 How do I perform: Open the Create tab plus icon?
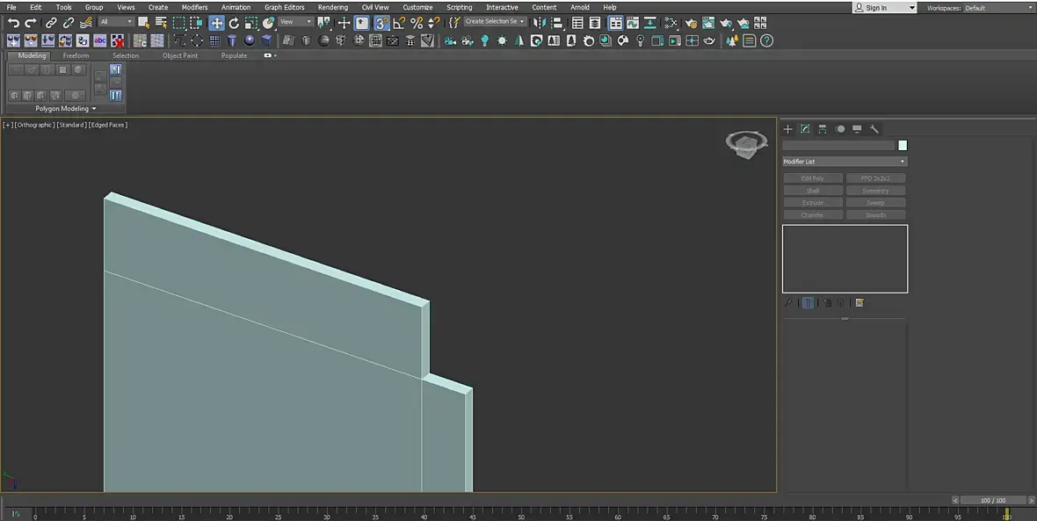click(787, 129)
